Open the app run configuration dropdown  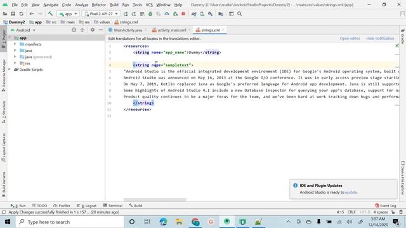click(68, 14)
